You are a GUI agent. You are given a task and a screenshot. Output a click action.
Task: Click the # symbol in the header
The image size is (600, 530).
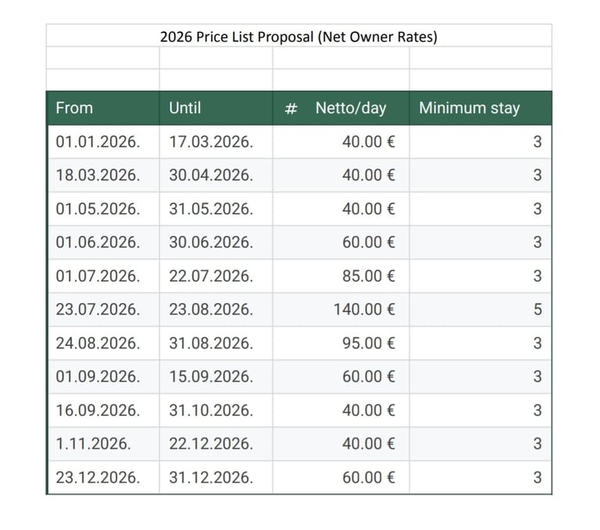click(x=290, y=108)
